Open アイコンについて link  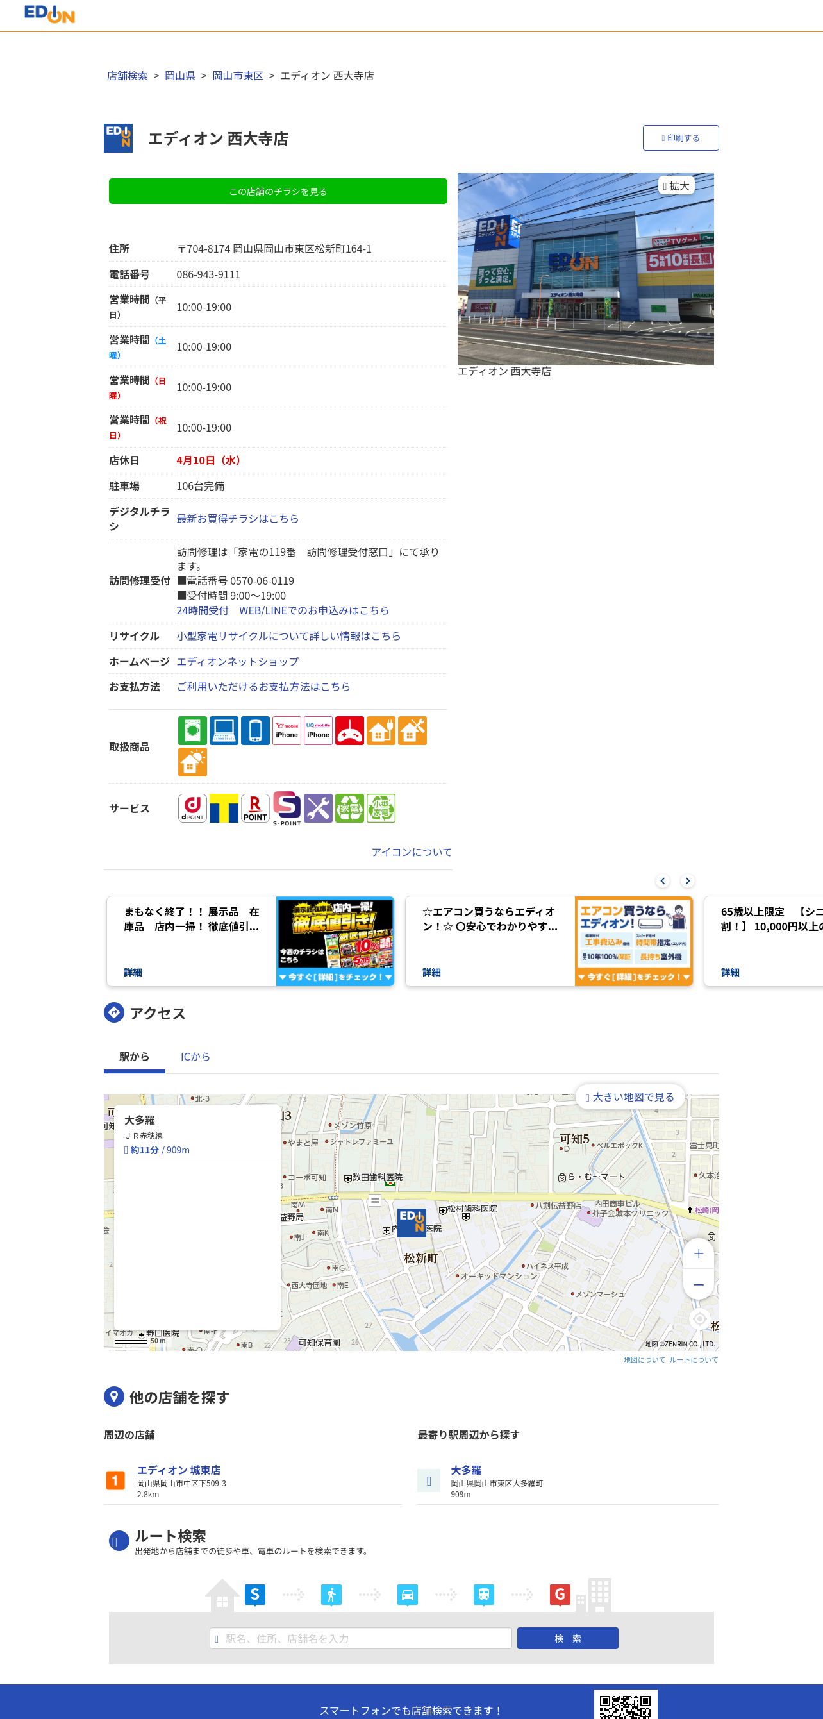click(x=411, y=852)
